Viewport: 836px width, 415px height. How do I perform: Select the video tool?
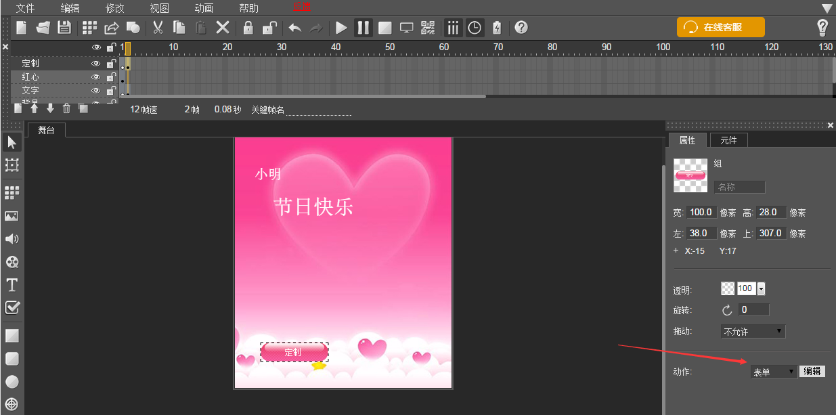[12, 262]
